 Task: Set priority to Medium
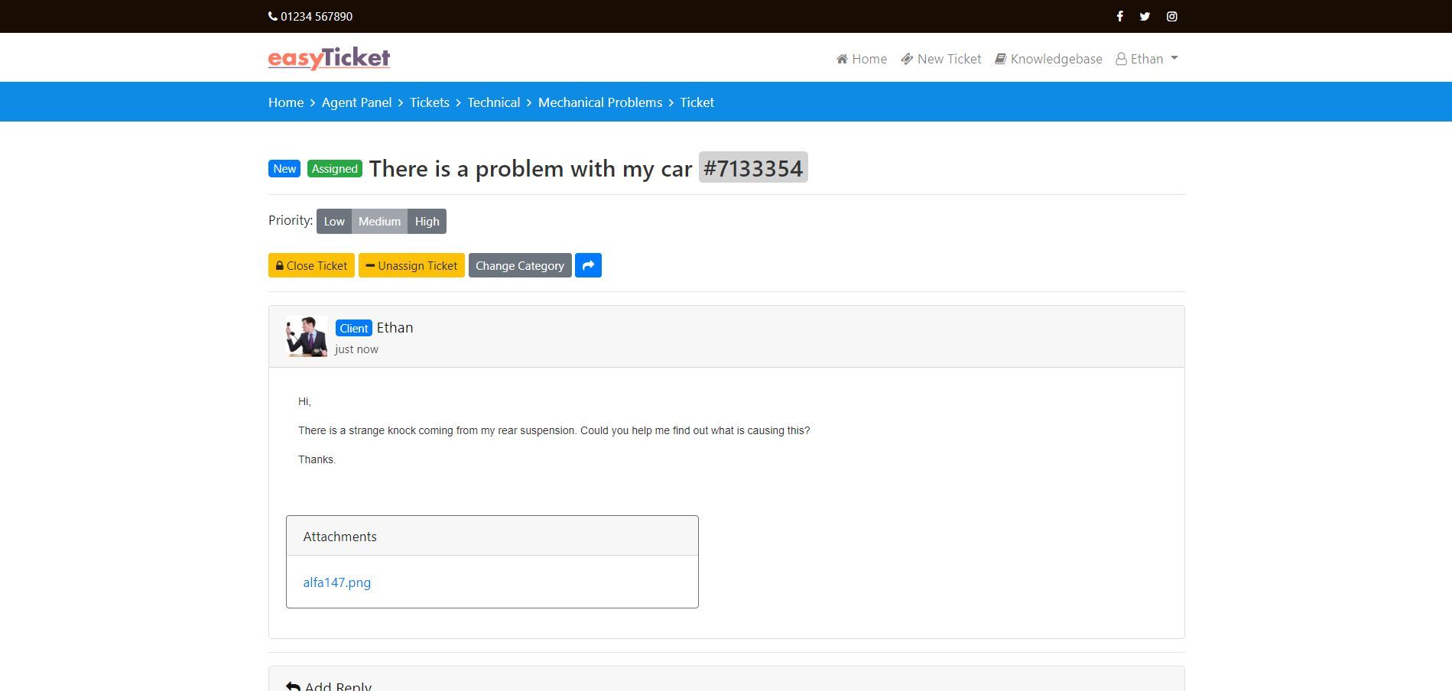click(379, 221)
